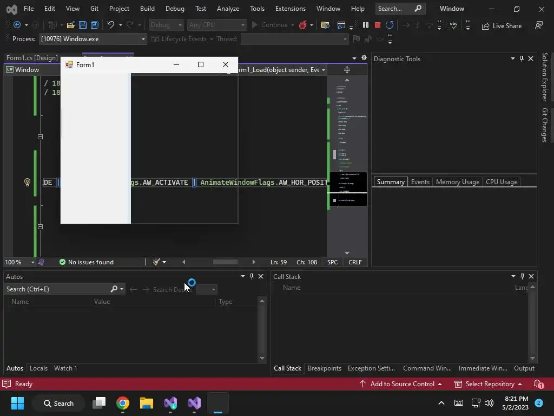Image resolution: width=554 pixels, height=416 pixels.
Task: Click the lightbulb quick actions icon
Action: [27, 182]
